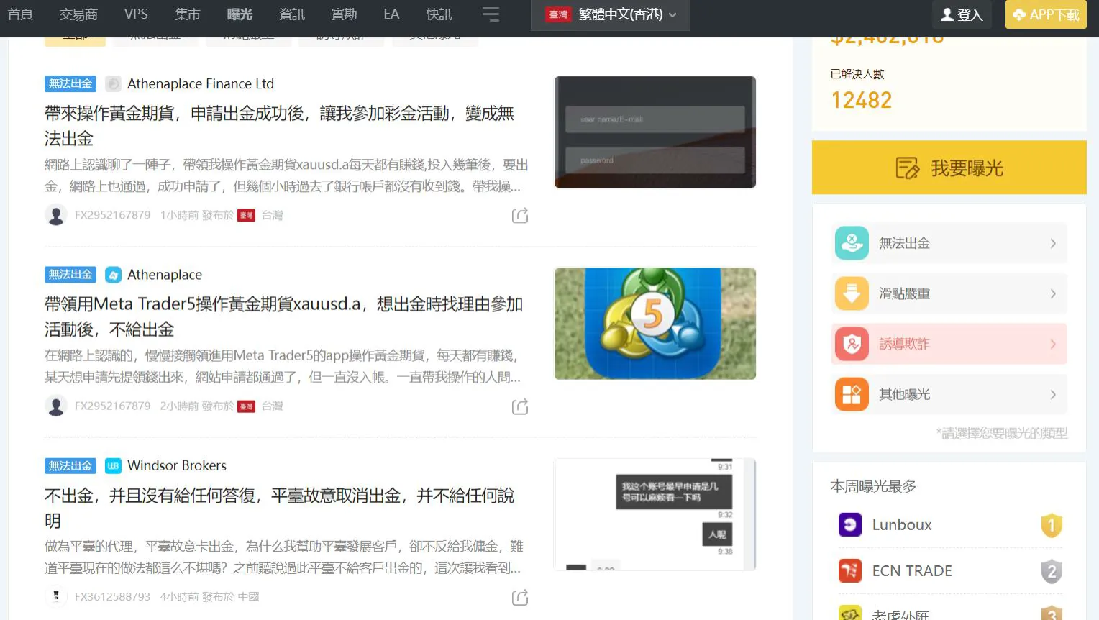Open the 資訊 news menu item
The width and height of the screenshot is (1099, 620).
pos(292,14)
